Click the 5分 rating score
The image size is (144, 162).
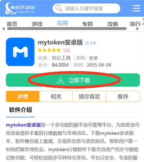(66, 50)
